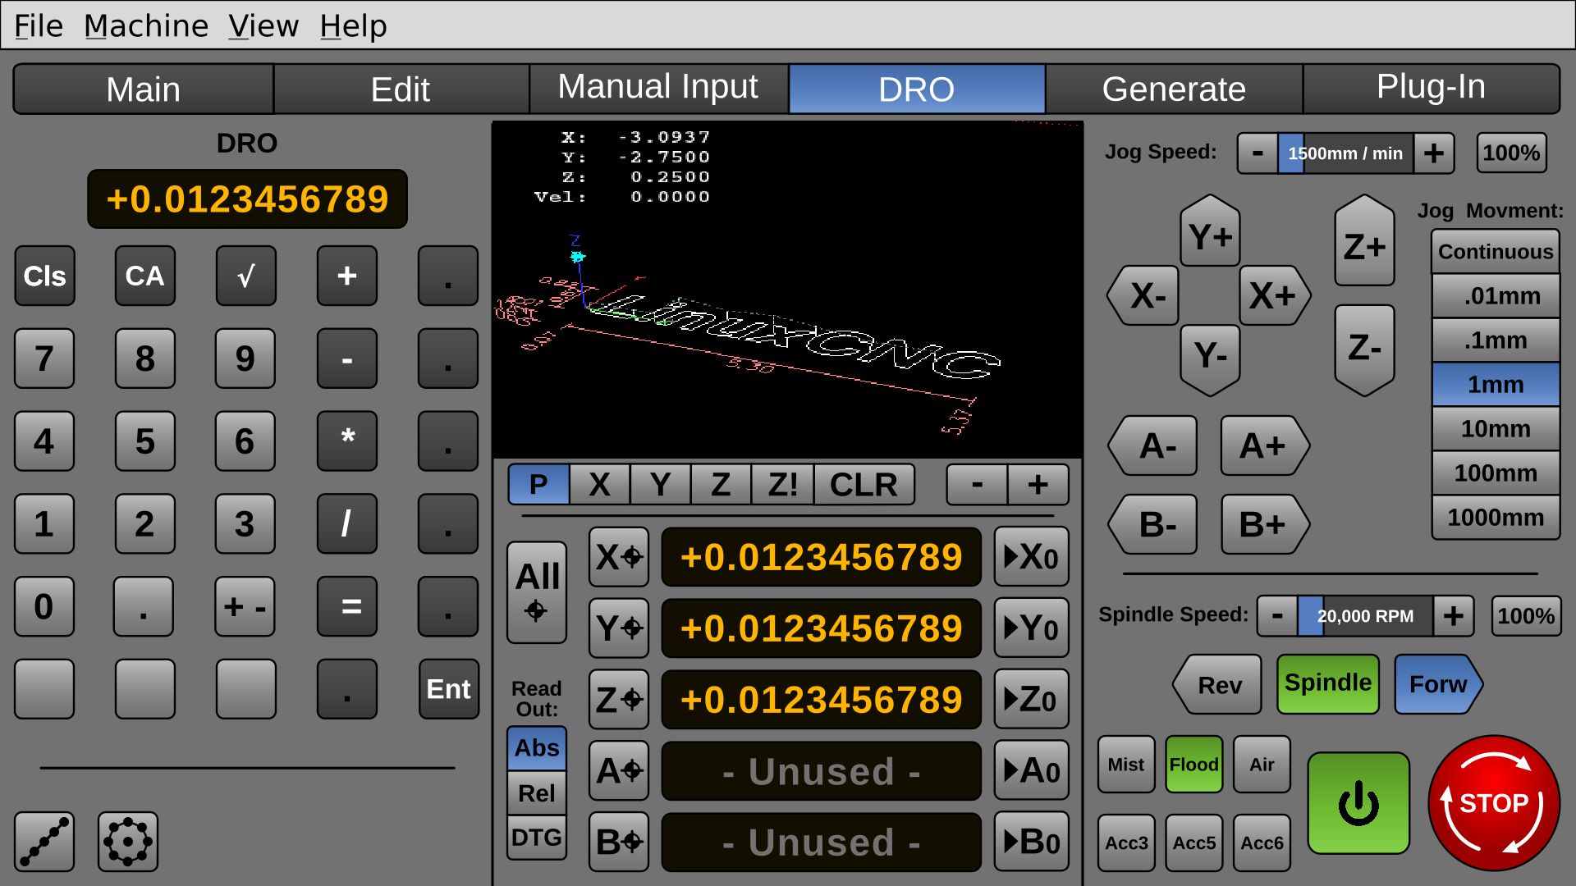
Task: Jog the X- arrow button
Action: pos(1144,295)
